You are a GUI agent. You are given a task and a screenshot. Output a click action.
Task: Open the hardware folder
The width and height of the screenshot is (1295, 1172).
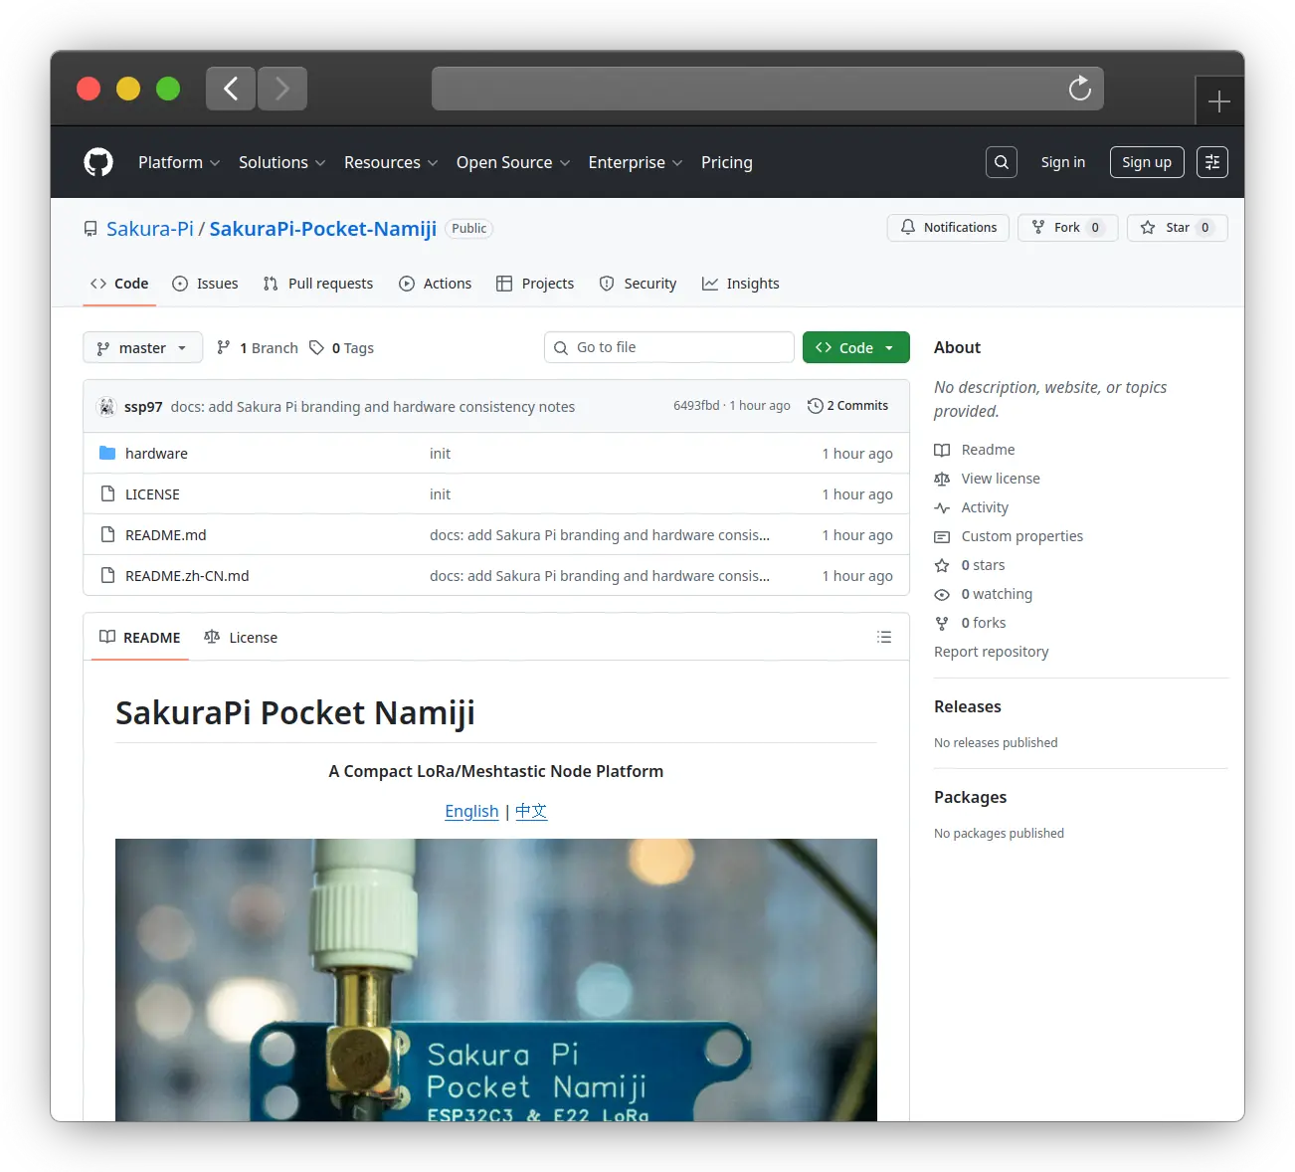[x=156, y=454]
